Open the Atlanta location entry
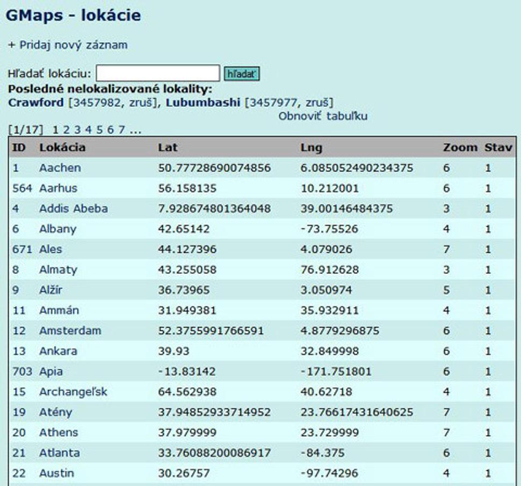521x486 pixels. tap(60, 453)
